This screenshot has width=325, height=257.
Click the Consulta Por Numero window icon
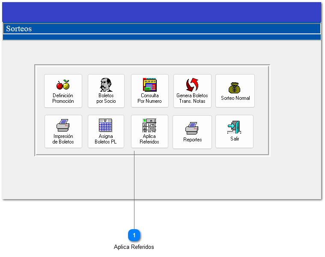(x=149, y=85)
